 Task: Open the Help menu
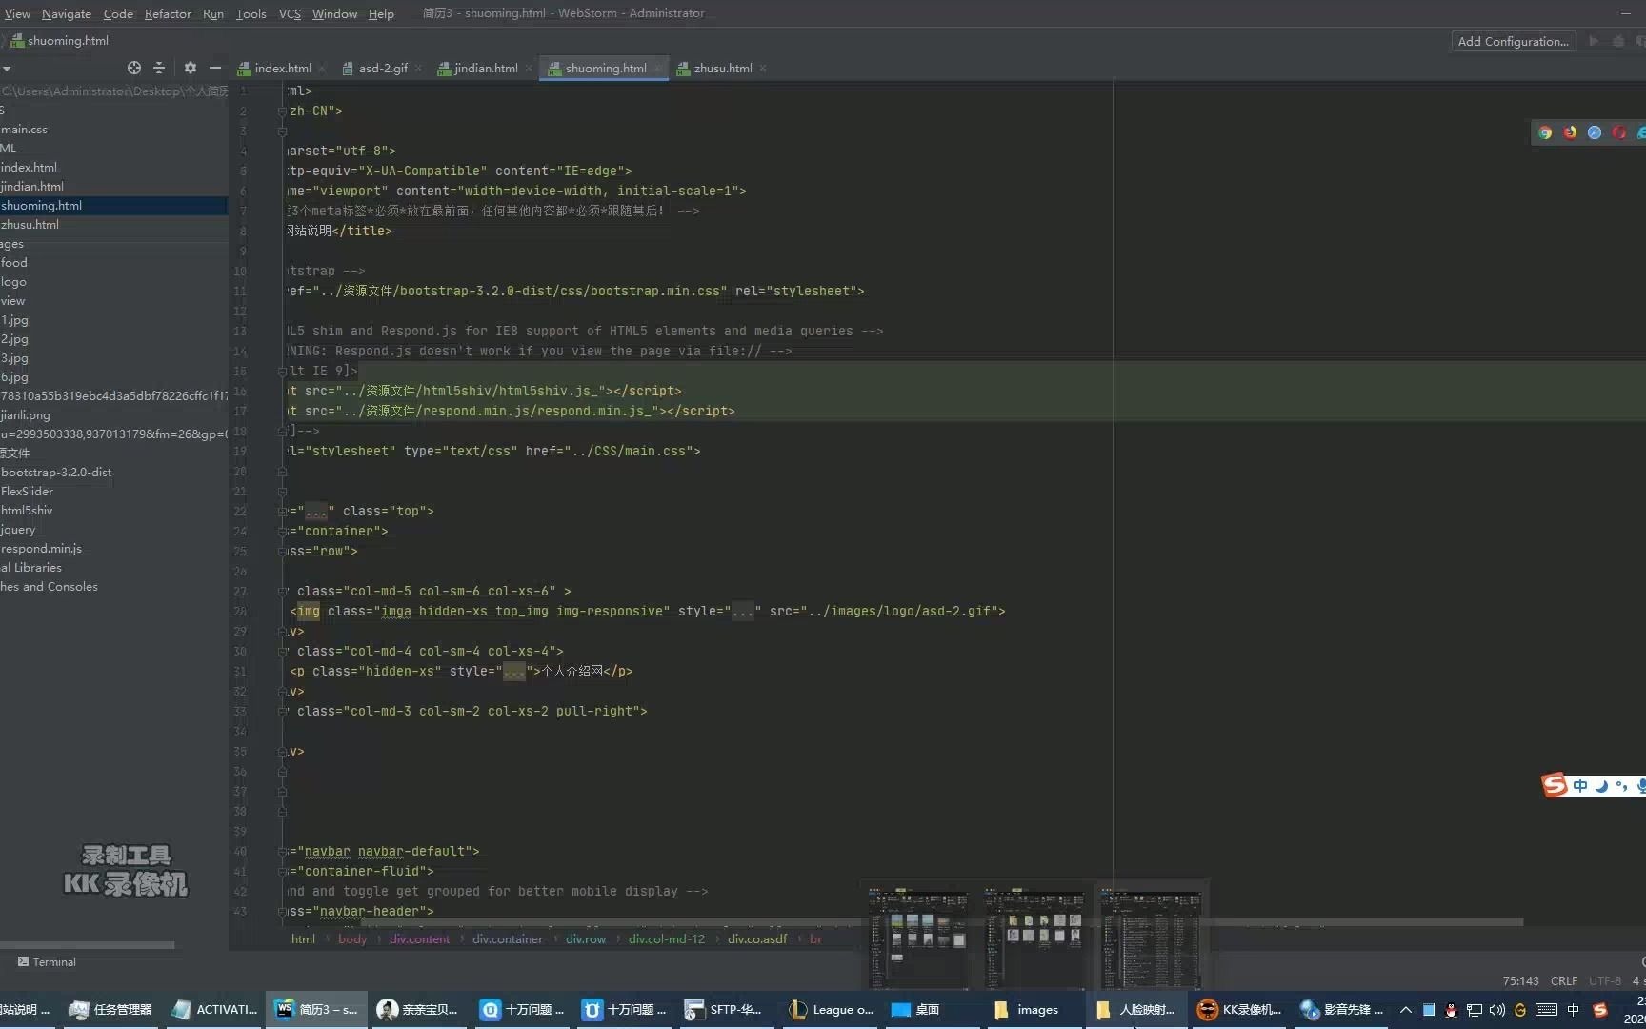pyautogui.click(x=381, y=13)
